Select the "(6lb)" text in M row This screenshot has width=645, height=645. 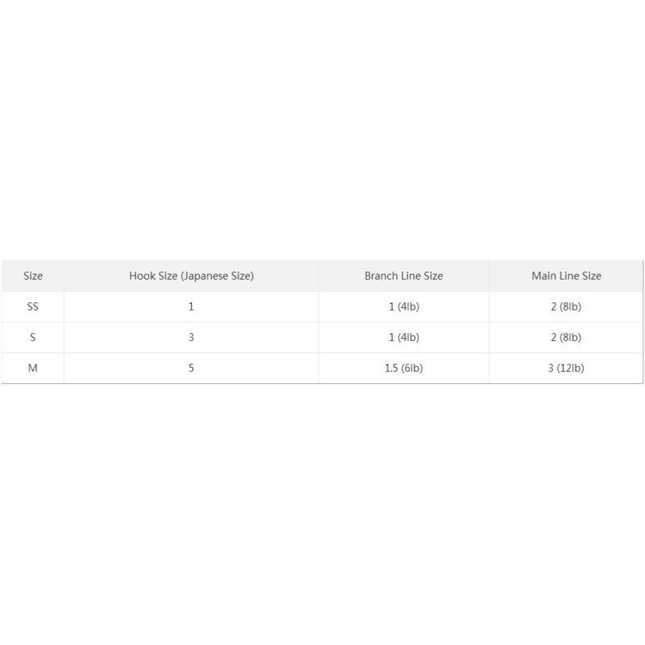411,368
